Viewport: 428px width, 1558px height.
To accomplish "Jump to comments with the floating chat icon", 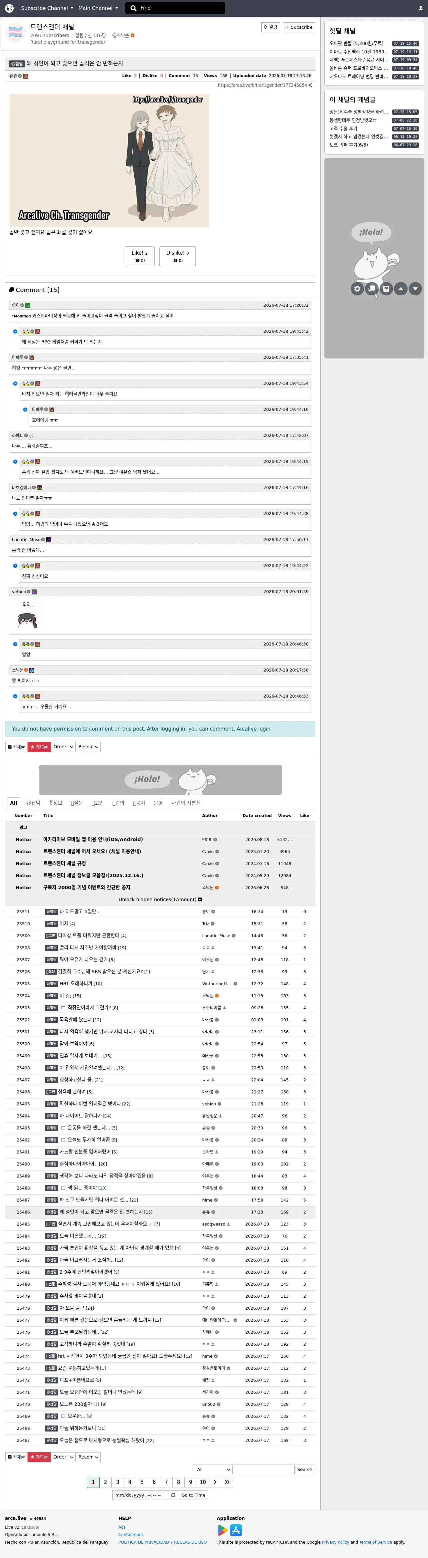I will click(372, 288).
